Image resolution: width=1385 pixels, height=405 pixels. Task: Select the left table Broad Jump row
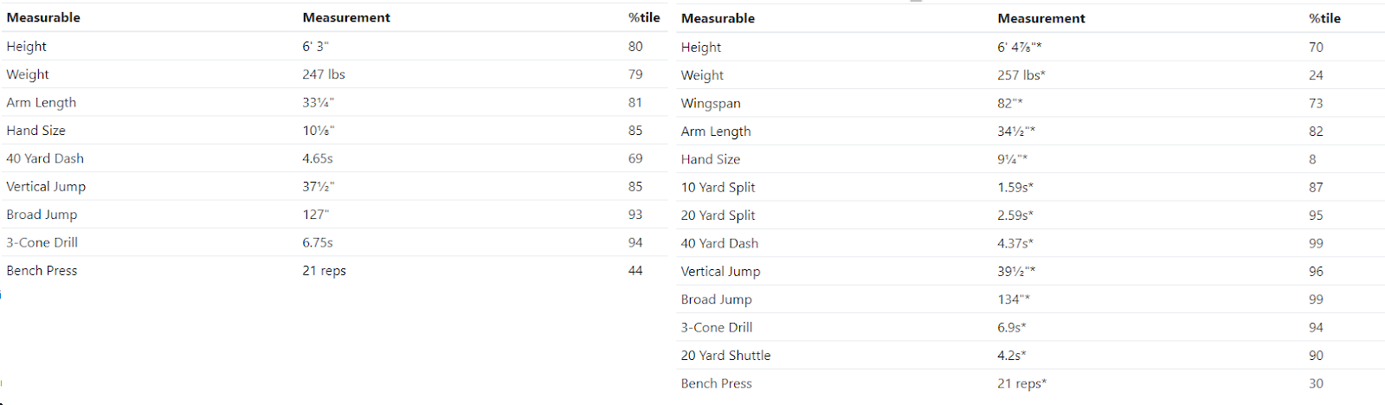click(x=334, y=214)
